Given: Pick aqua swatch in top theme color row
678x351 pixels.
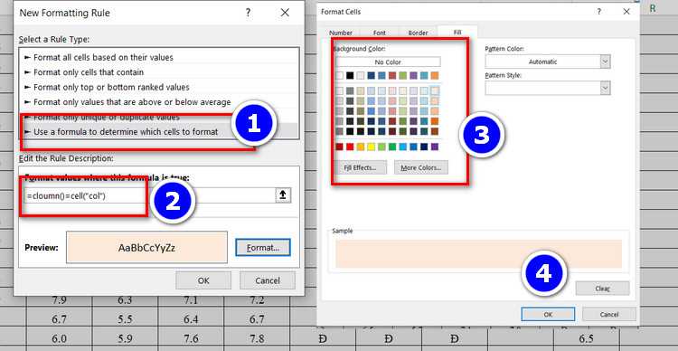Looking at the screenshot, I should tap(424, 75).
